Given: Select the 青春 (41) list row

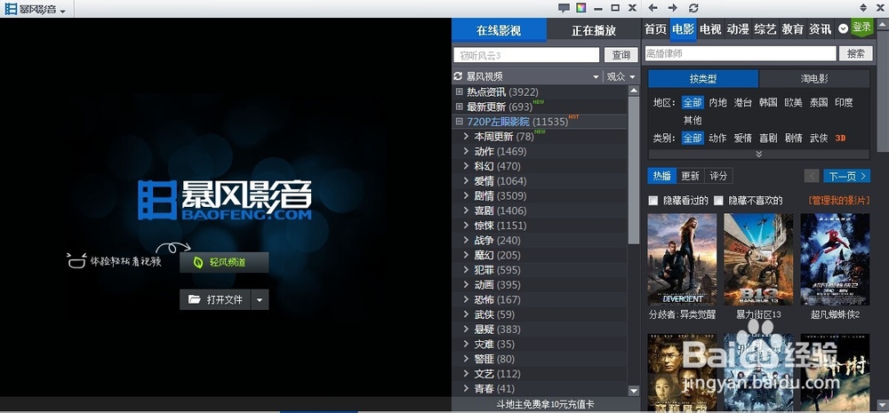Looking at the screenshot, I should 540,389.
